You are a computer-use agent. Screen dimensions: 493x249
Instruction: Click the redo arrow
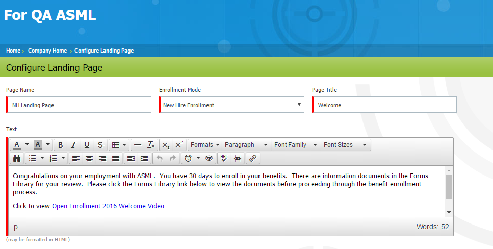pos(173,158)
